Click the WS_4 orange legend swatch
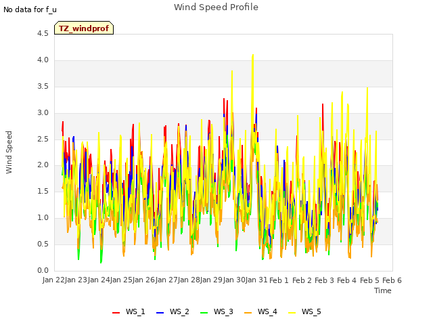433x325 pixels. point(248,313)
